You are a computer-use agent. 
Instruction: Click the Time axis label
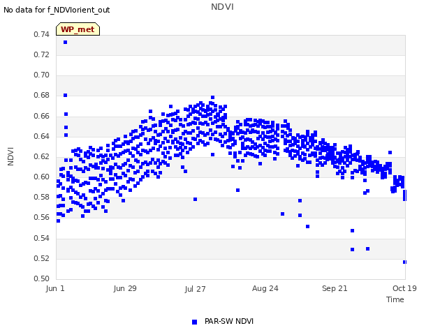(x=395, y=299)
